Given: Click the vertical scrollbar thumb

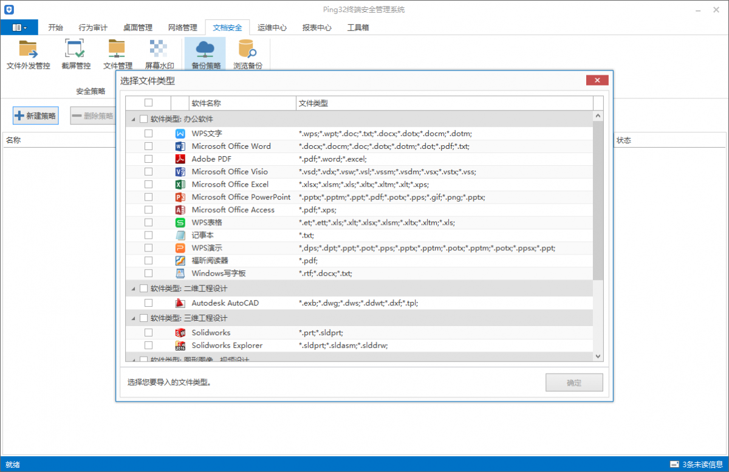Looking at the screenshot, I should coord(598,200).
